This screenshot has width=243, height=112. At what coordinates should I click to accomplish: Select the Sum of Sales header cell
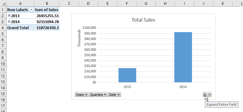coord(47,10)
